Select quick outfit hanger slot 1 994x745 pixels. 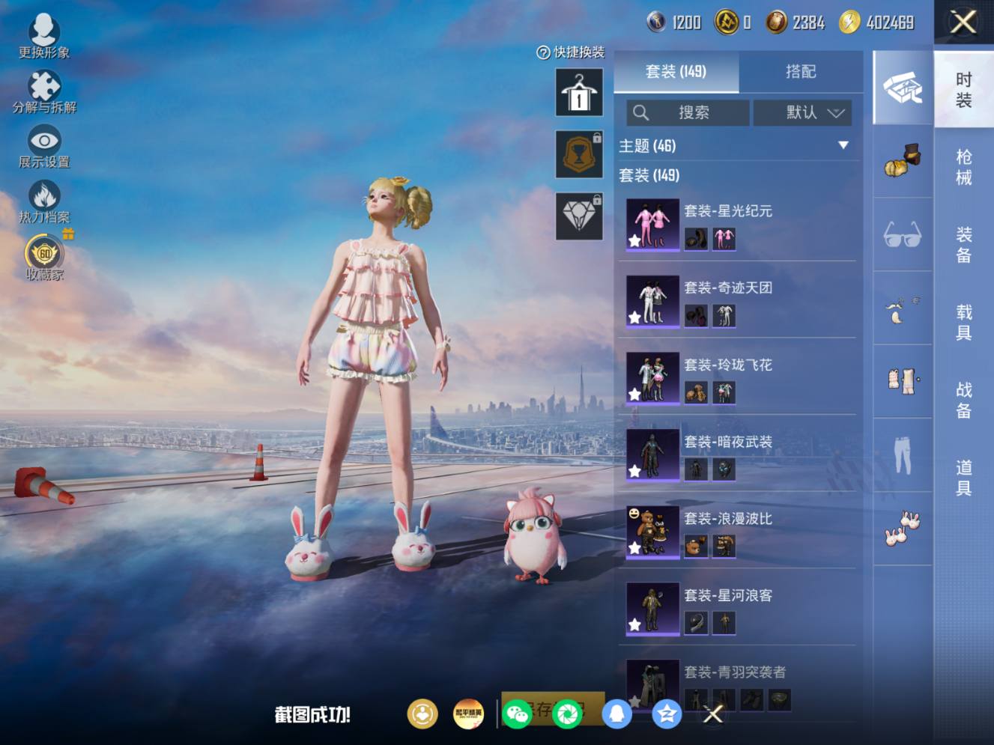tap(579, 92)
